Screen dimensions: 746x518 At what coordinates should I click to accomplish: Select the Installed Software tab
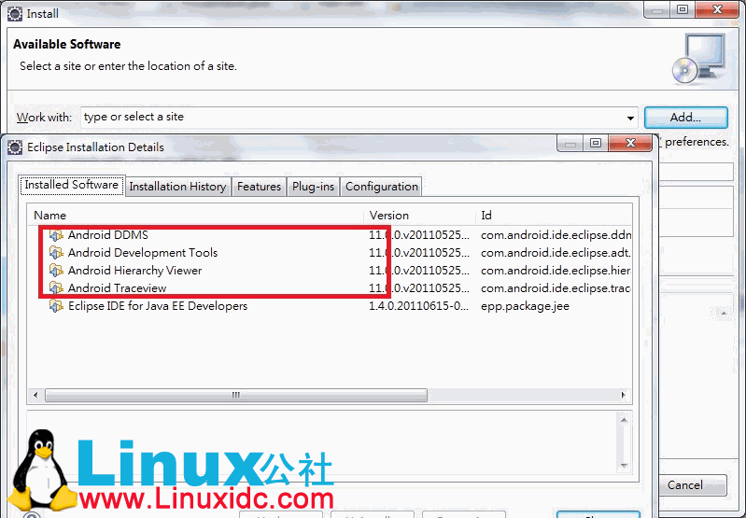(x=71, y=185)
